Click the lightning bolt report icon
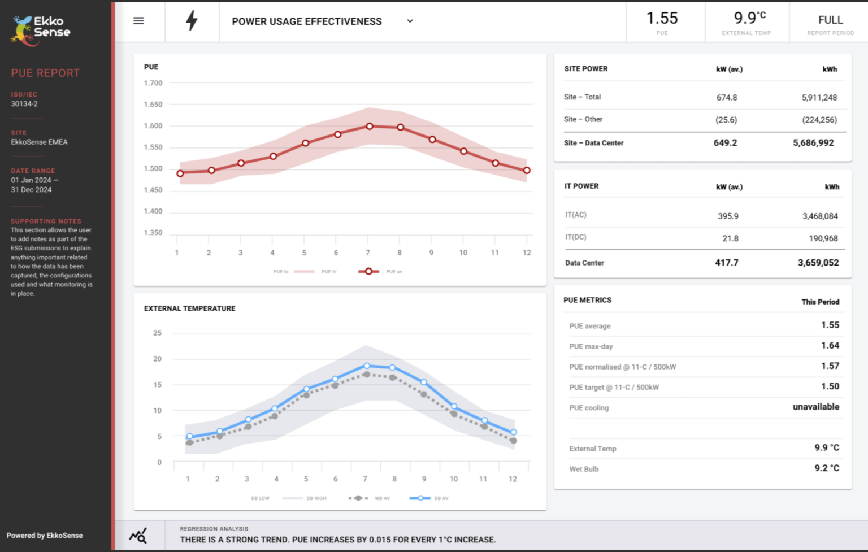Screen dimensions: 868x552 point(192,20)
